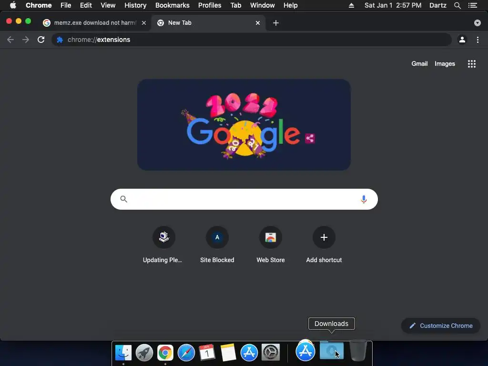This screenshot has height=366, width=488.
Task: Open the Trash in the Dock
Action: 358,350
